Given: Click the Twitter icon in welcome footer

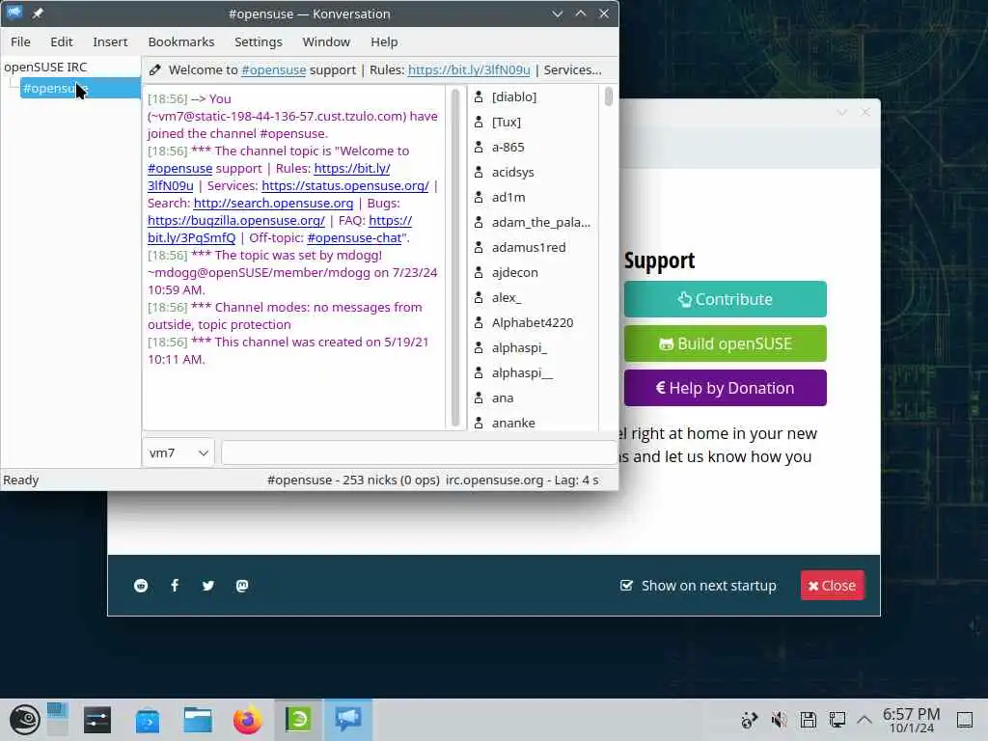Looking at the screenshot, I should (208, 586).
